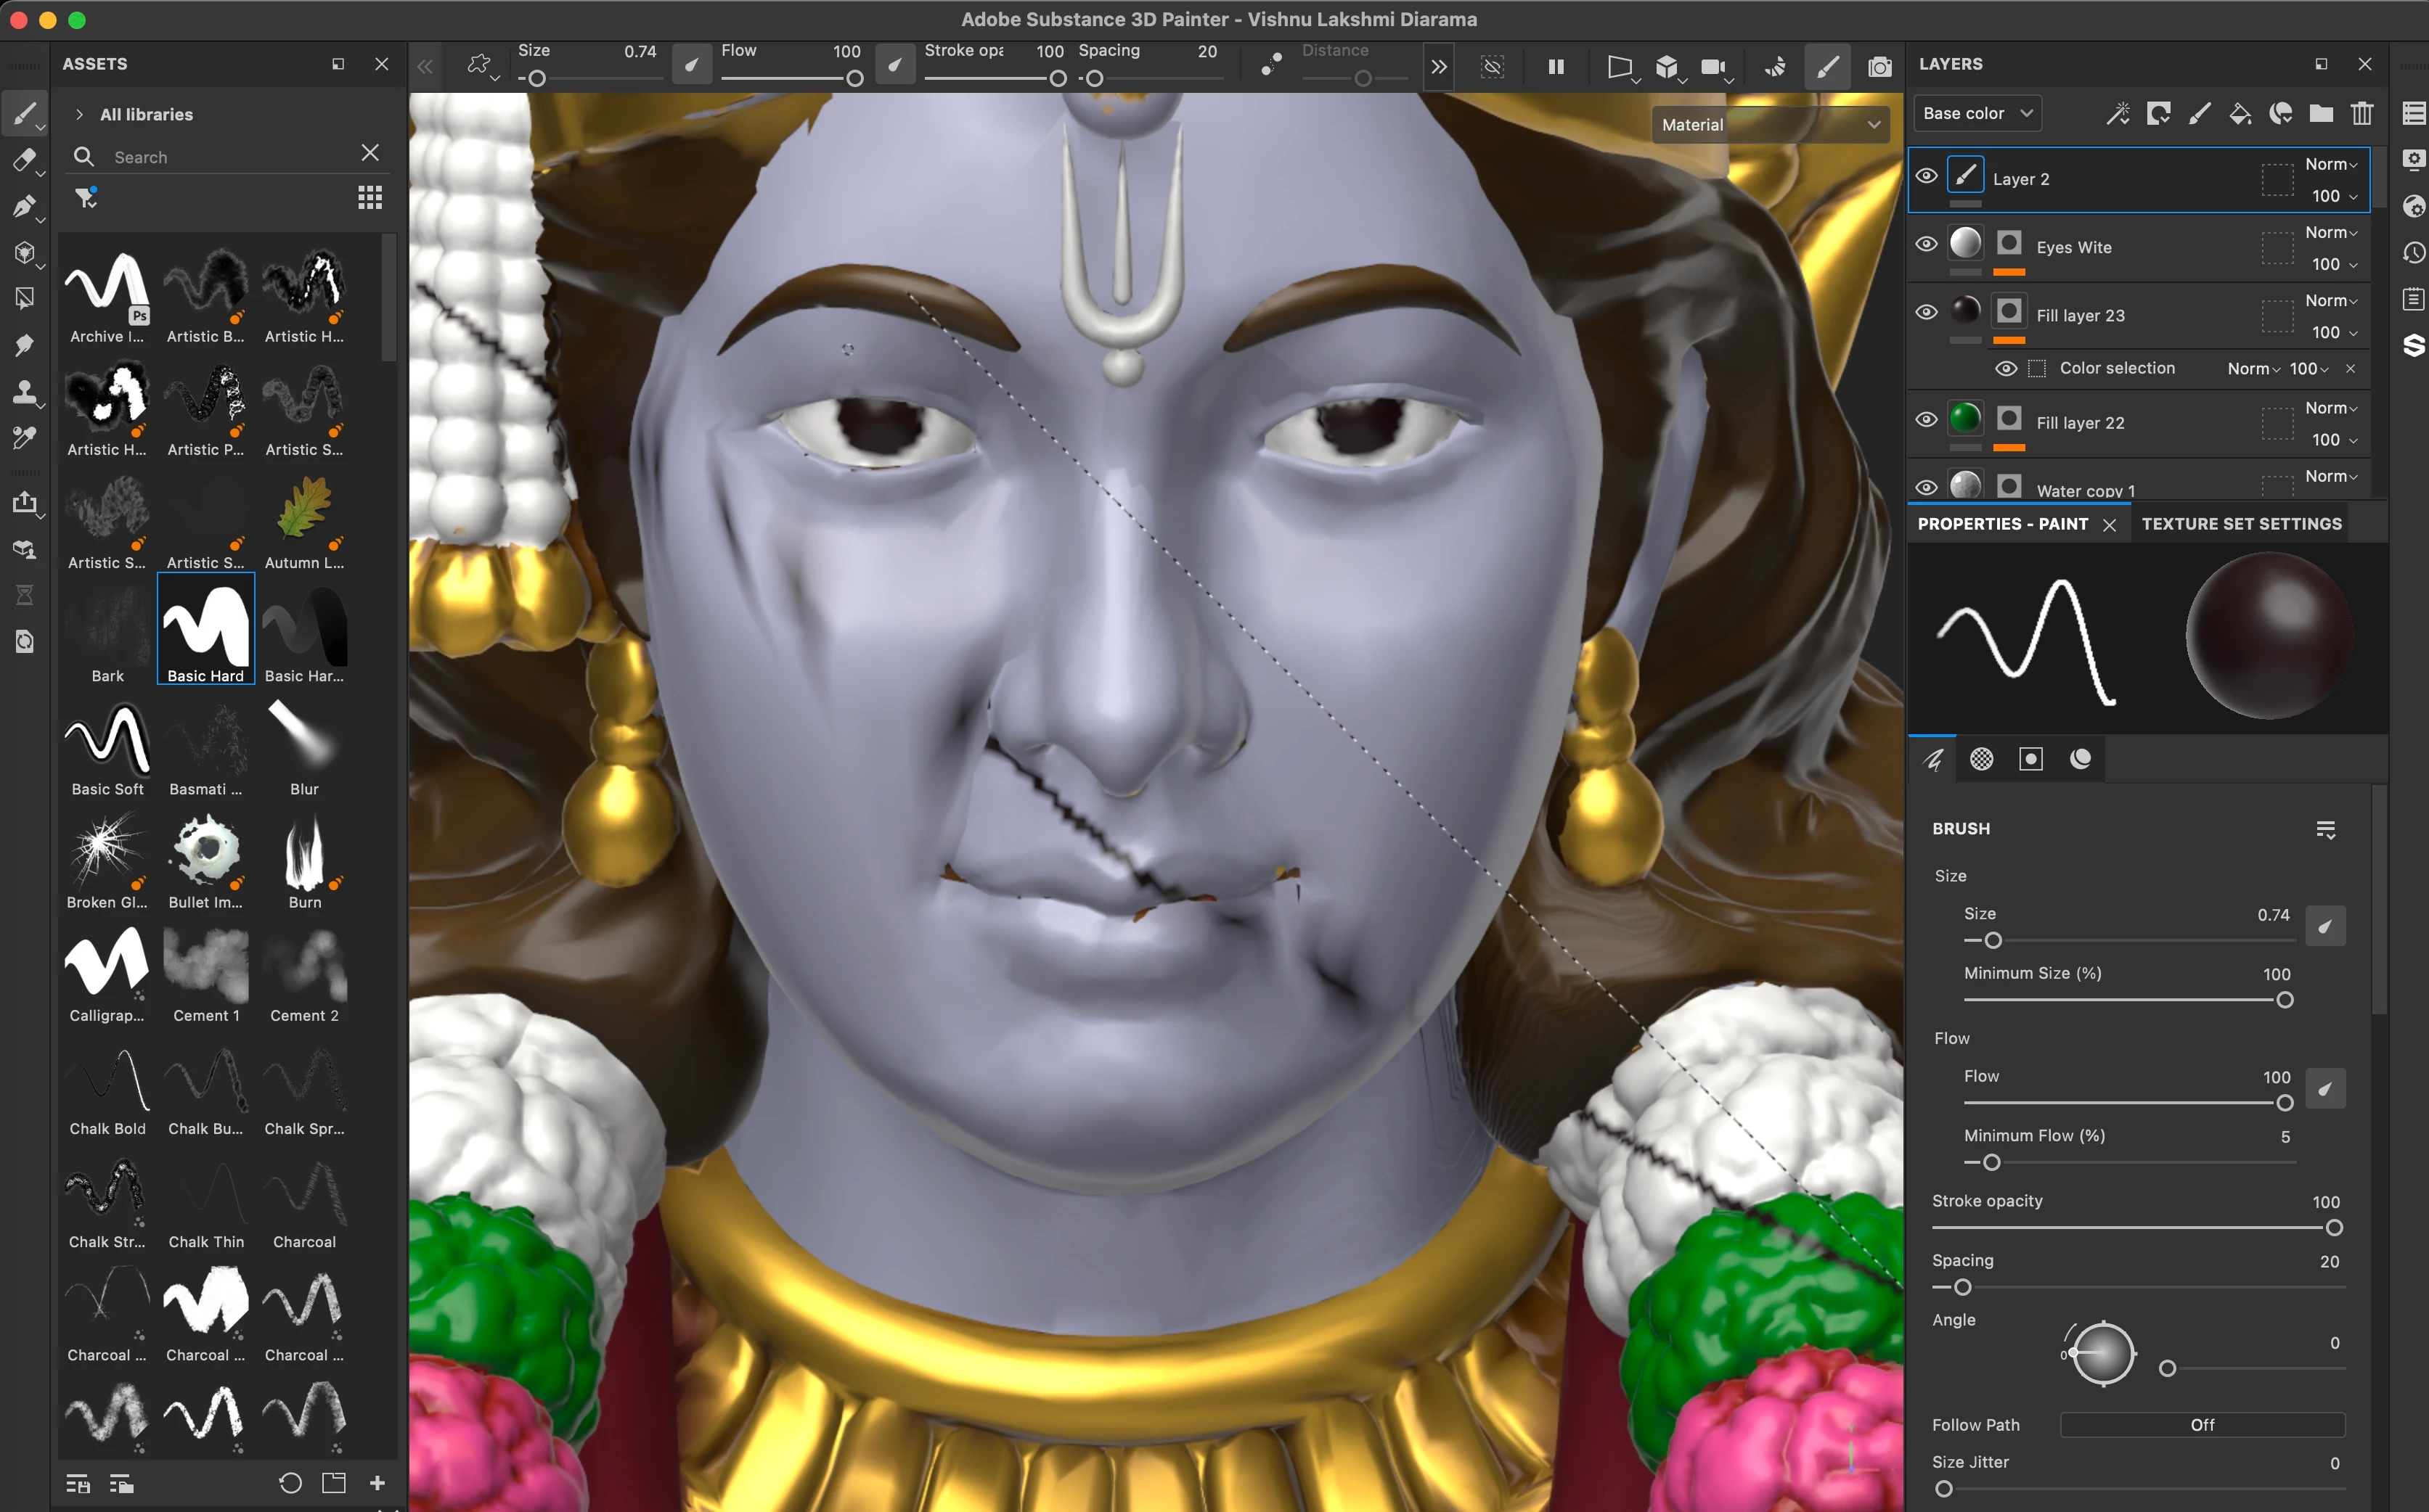The image size is (2429, 1512).
Task: Click the add paint layer brush icon
Action: coord(2198,113)
